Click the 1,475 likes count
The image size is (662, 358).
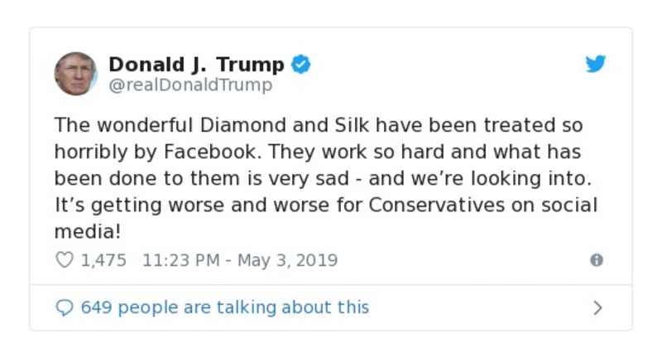[x=103, y=260]
